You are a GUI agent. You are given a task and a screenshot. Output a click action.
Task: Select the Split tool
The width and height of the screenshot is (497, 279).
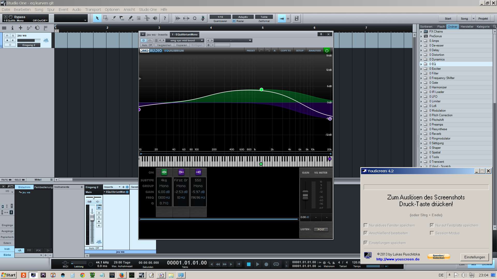[x=114, y=18]
